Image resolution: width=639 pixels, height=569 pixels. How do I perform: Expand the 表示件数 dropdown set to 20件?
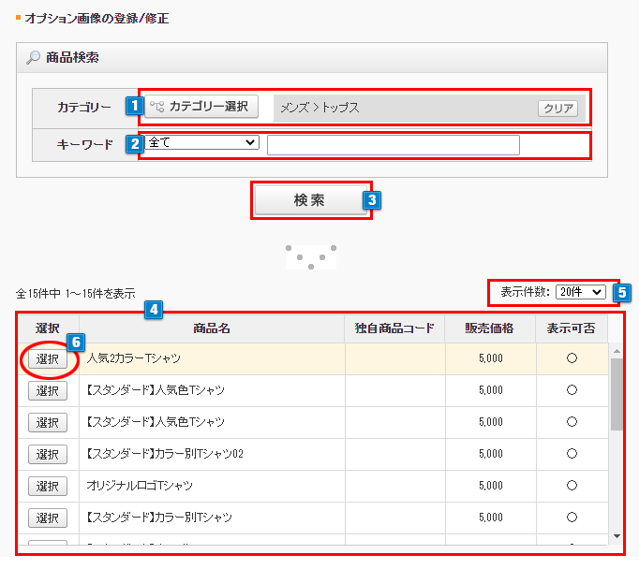pyautogui.click(x=581, y=292)
